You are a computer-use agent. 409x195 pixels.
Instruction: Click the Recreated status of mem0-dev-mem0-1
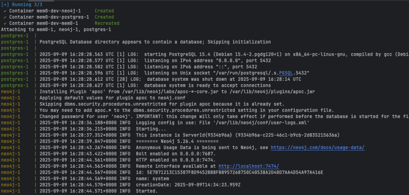(x=107, y=23)
